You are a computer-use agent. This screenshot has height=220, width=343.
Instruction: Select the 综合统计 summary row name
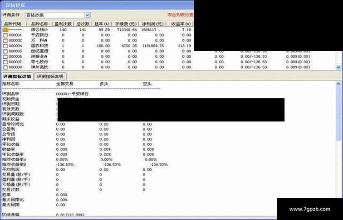pyautogui.click(x=39, y=30)
